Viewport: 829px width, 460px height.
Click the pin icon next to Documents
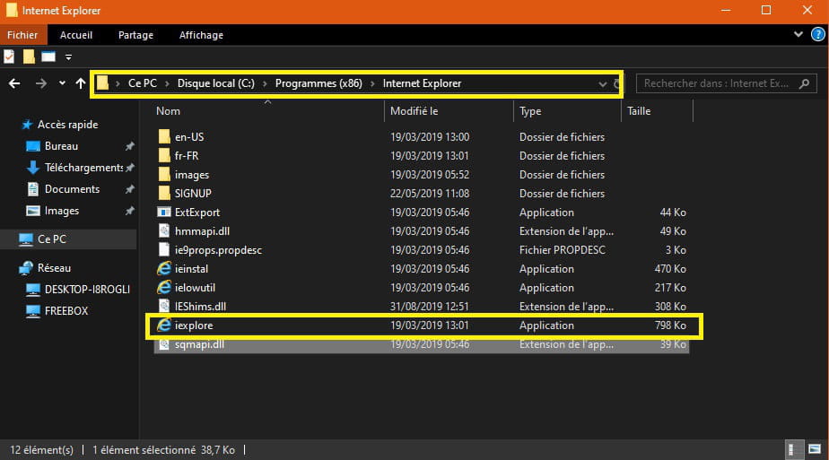tap(129, 189)
